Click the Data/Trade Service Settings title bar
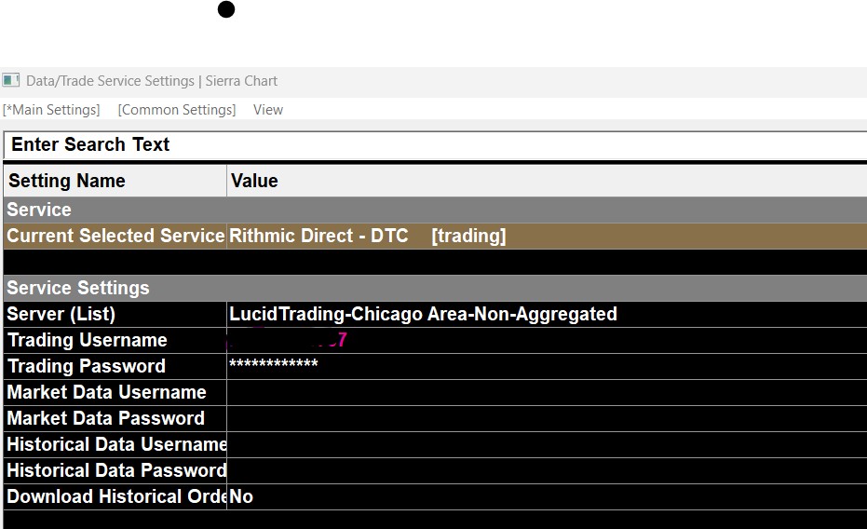Screen dimensions: 867x529 [x=434, y=81]
